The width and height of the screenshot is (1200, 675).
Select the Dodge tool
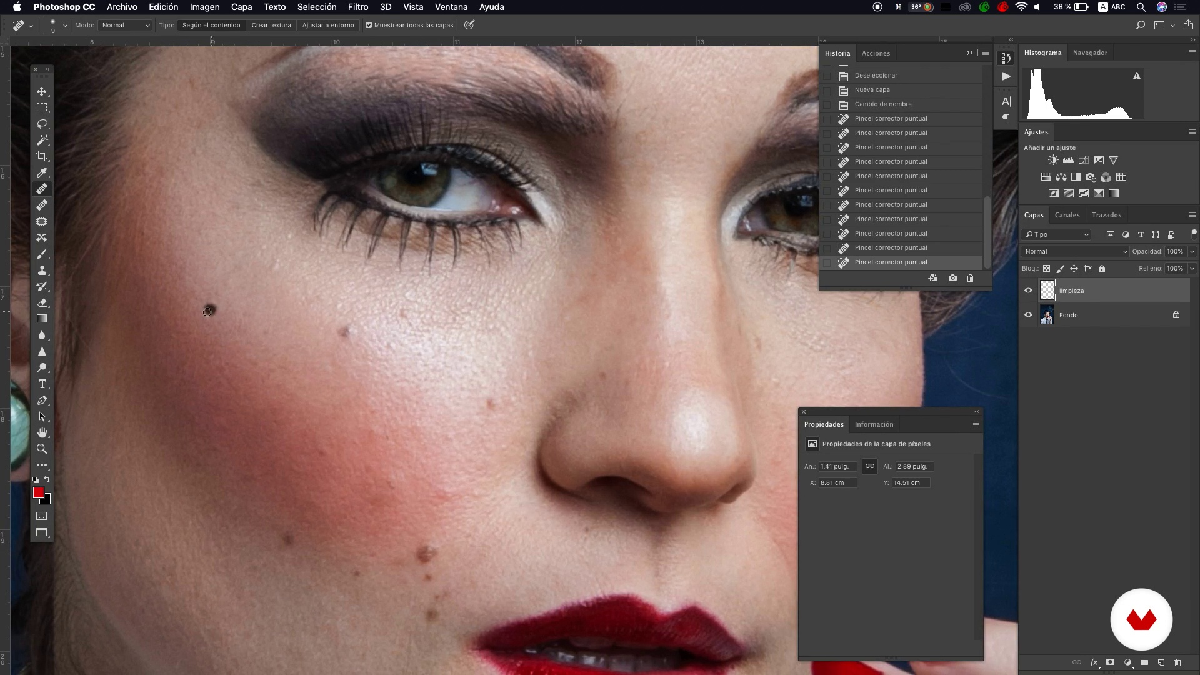[42, 367]
